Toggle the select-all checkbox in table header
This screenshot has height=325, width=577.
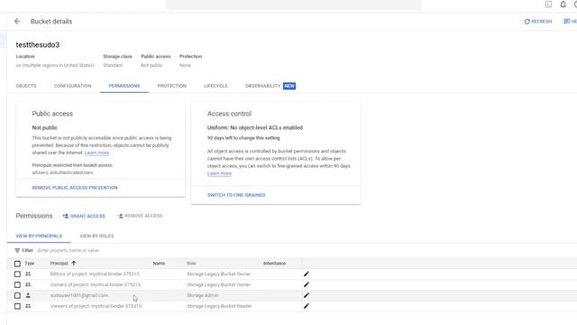pyautogui.click(x=17, y=264)
